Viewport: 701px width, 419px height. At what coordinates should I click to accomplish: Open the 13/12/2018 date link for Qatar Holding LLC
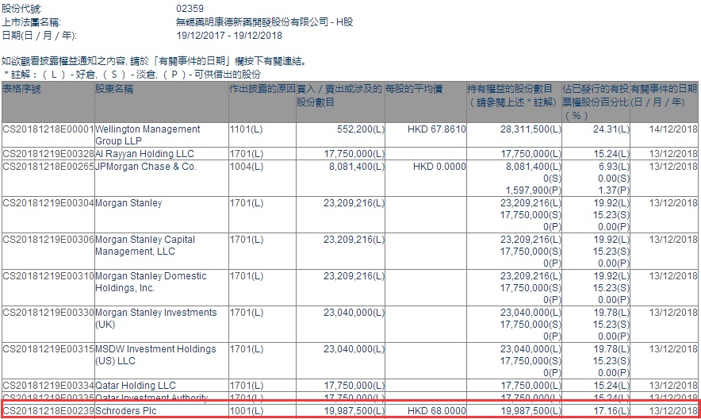pyautogui.click(x=672, y=386)
